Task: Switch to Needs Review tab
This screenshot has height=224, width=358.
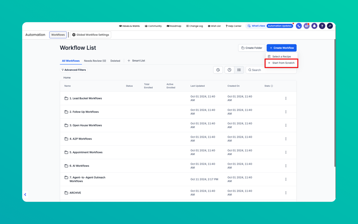Action: [95, 61]
